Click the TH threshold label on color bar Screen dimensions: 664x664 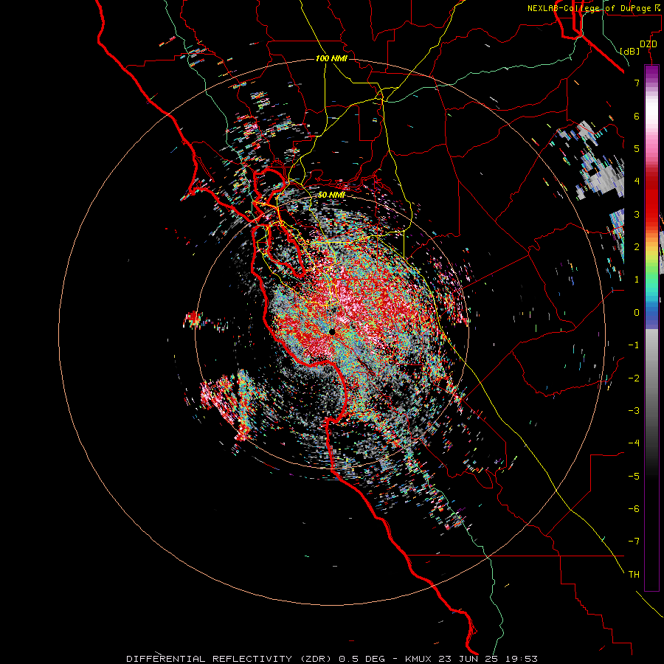(x=634, y=575)
